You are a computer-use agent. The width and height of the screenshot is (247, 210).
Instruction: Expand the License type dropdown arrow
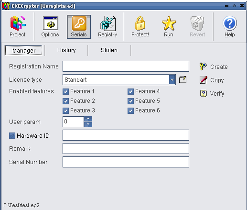pos(172,79)
